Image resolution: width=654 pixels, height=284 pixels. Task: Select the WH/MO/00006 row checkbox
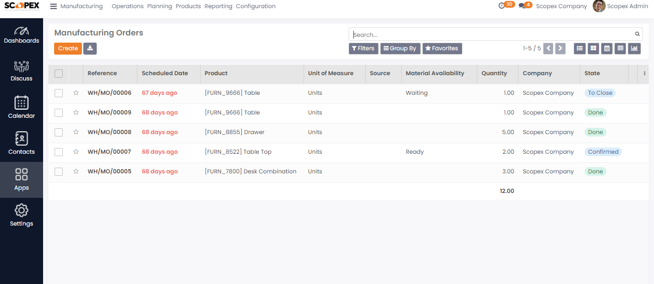coord(58,93)
